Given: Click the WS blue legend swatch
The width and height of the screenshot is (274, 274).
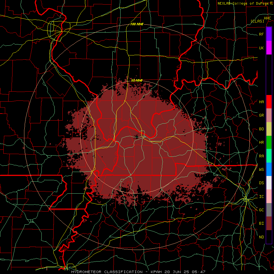Looking at the screenshot, I should [269, 169].
